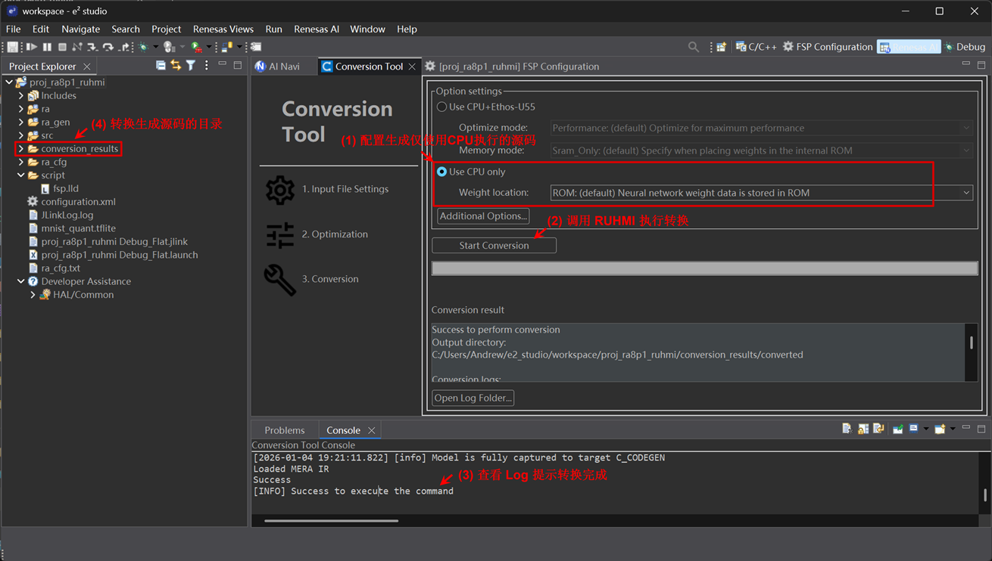Image resolution: width=992 pixels, height=561 pixels.
Task: Click the conversion progress bar
Action: click(704, 268)
